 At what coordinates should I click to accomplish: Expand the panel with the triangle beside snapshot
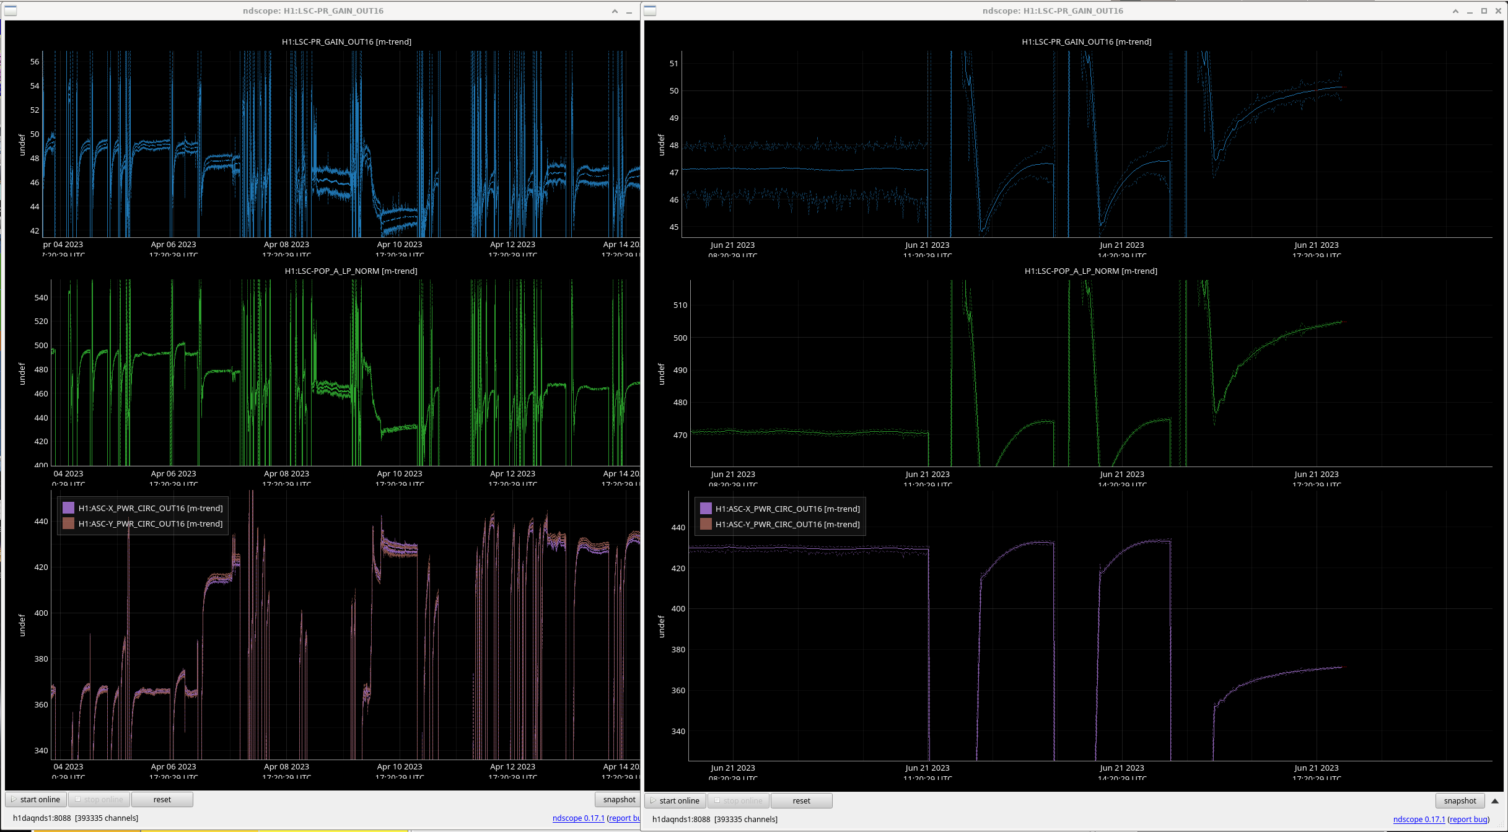coord(1495,801)
